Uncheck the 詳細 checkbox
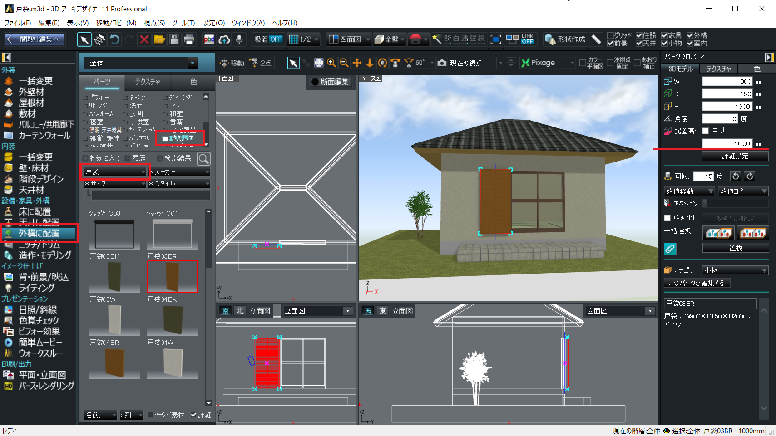The image size is (776, 436). point(194,415)
